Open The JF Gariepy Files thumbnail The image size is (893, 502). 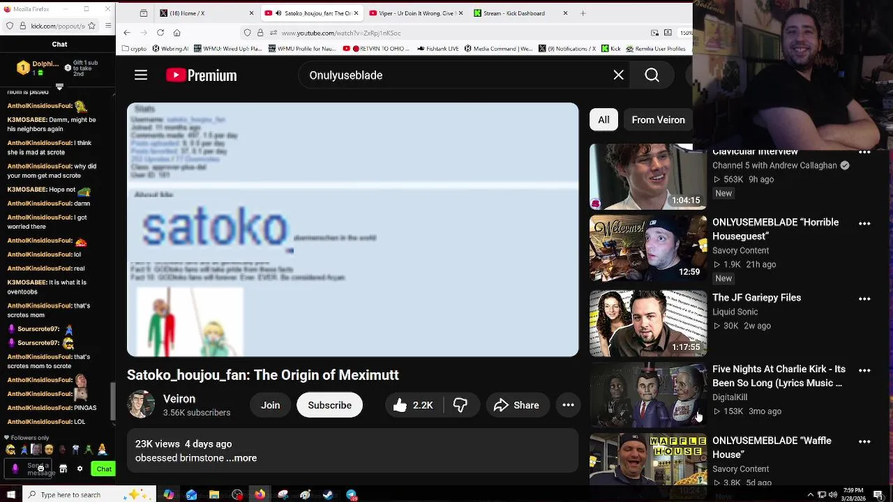[647, 324]
